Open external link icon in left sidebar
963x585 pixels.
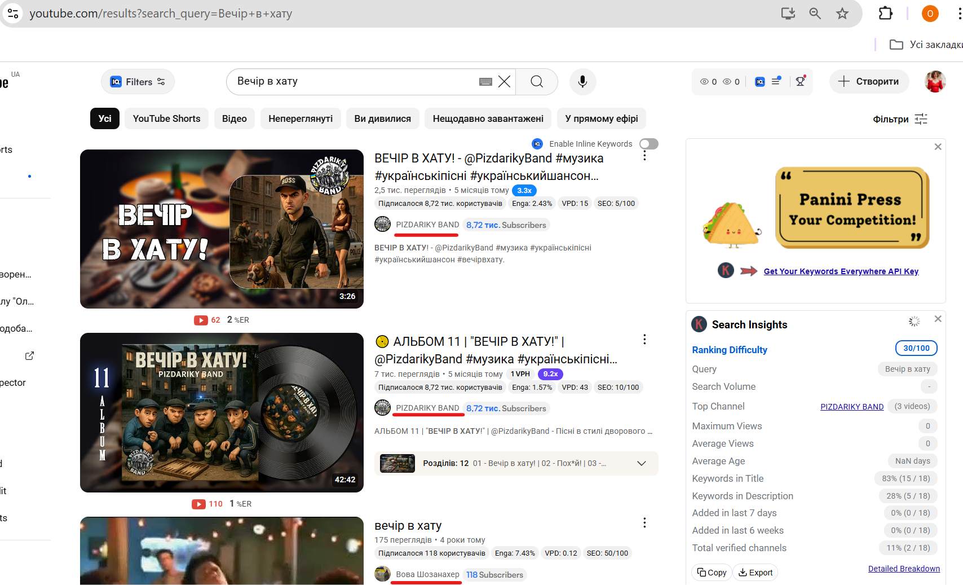pos(29,356)
